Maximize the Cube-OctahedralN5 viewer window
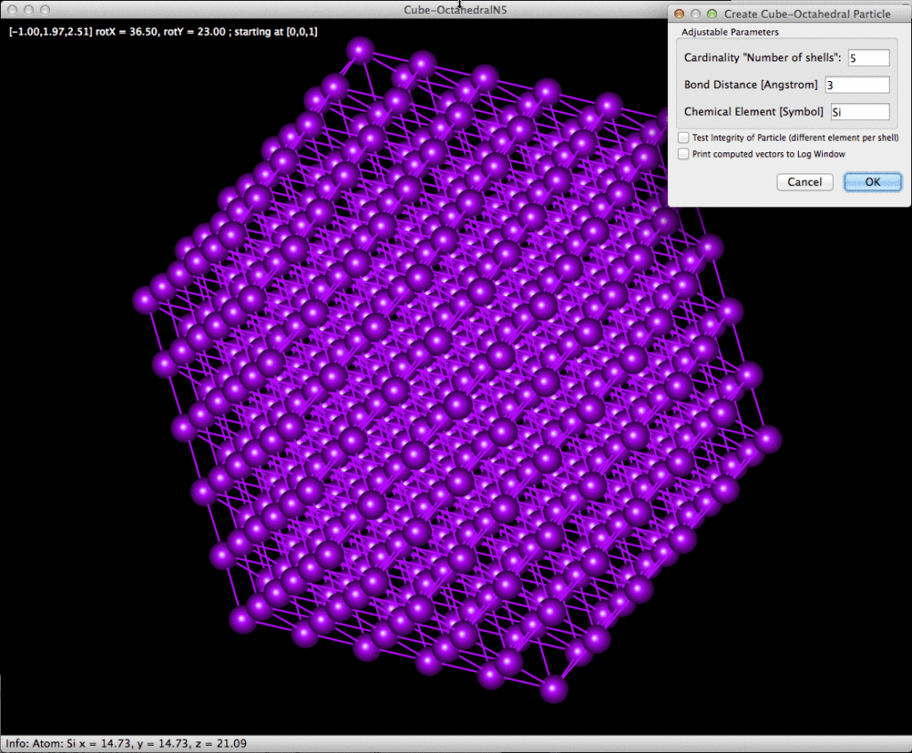The image size is (912, 753). click(43, 10)
